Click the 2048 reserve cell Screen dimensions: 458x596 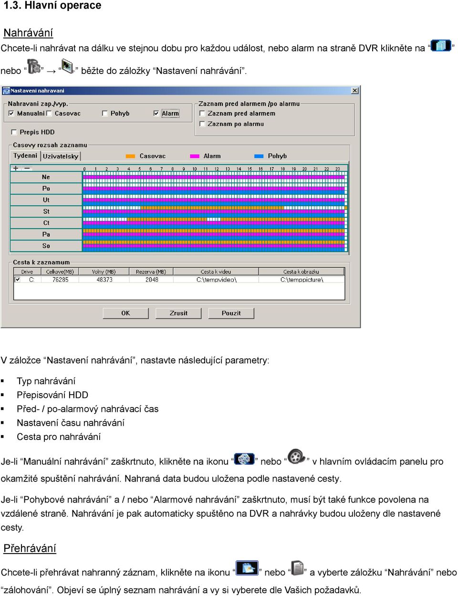point(152,280)
